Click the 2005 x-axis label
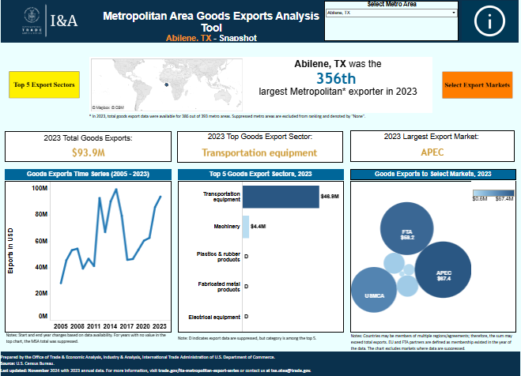The height and width of the screenshot is (376, 521). (60, 326)
